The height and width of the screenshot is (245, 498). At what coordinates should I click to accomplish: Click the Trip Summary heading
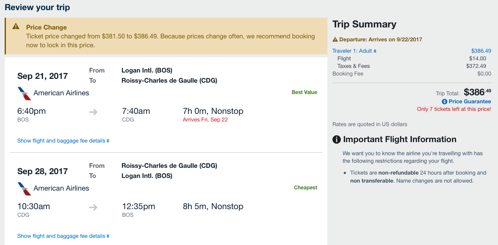pos(364,24)
